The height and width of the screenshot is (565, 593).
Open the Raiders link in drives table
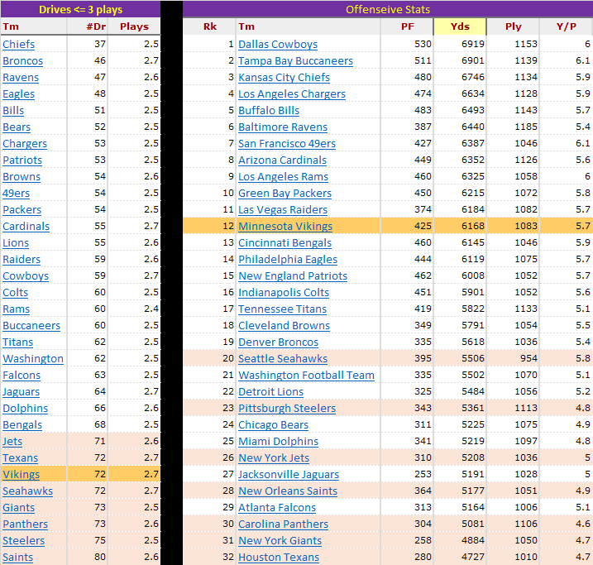coord(22,260)
